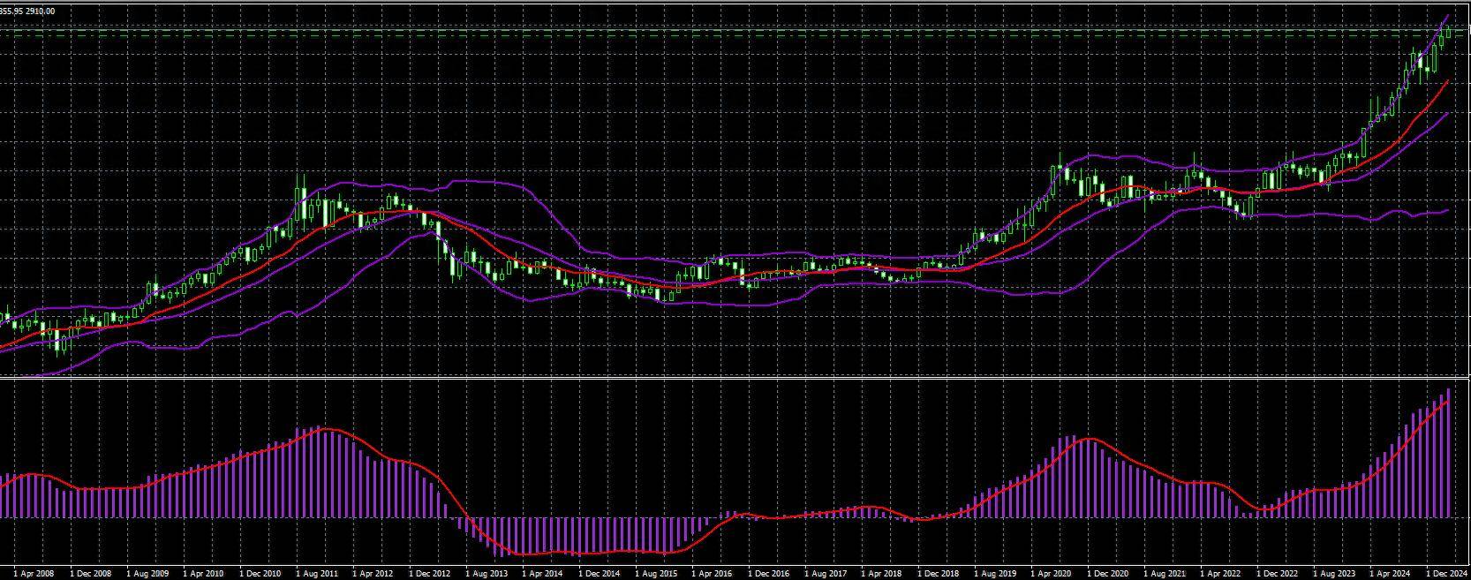Click the '2910.00' price readout at chart top
This screenshot has height=580, width=1471.
[40, 11]
